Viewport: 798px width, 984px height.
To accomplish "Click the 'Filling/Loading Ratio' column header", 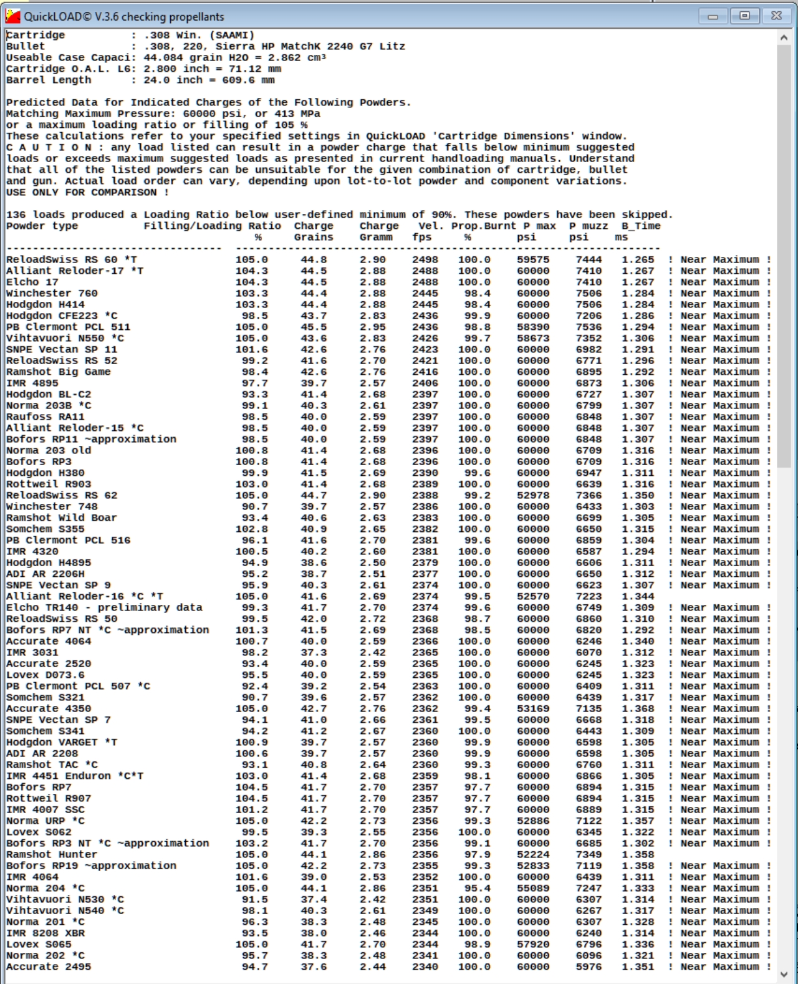I will (212, 226).
